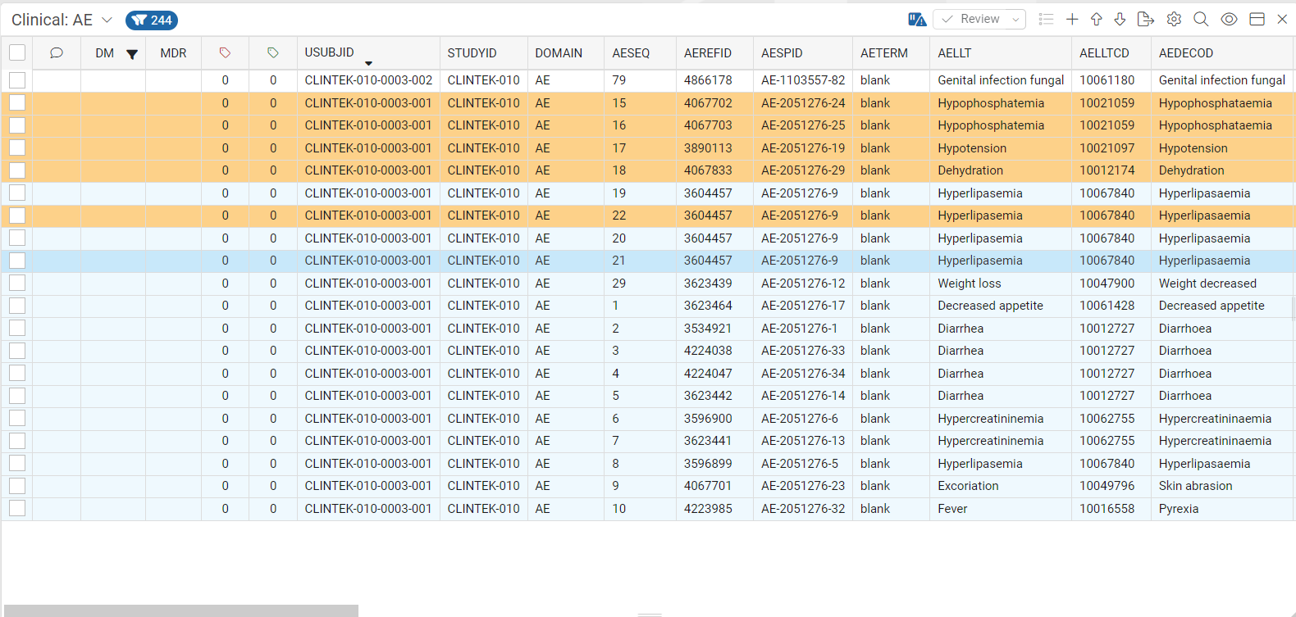
Task: Click AESPID cell AE-2051276-24
Action: pyautogui.click(x=803, y=103)
